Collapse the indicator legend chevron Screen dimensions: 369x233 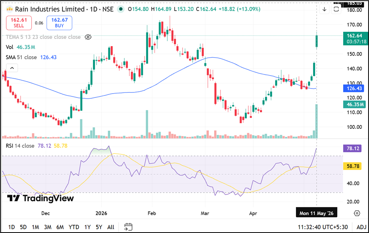(x=12, y=68)
